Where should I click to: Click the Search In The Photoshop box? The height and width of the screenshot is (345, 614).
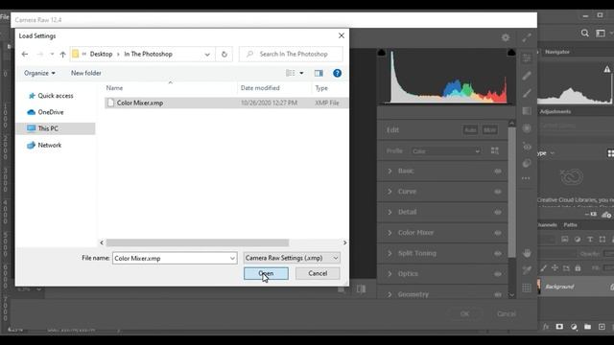tap(291, 54)
